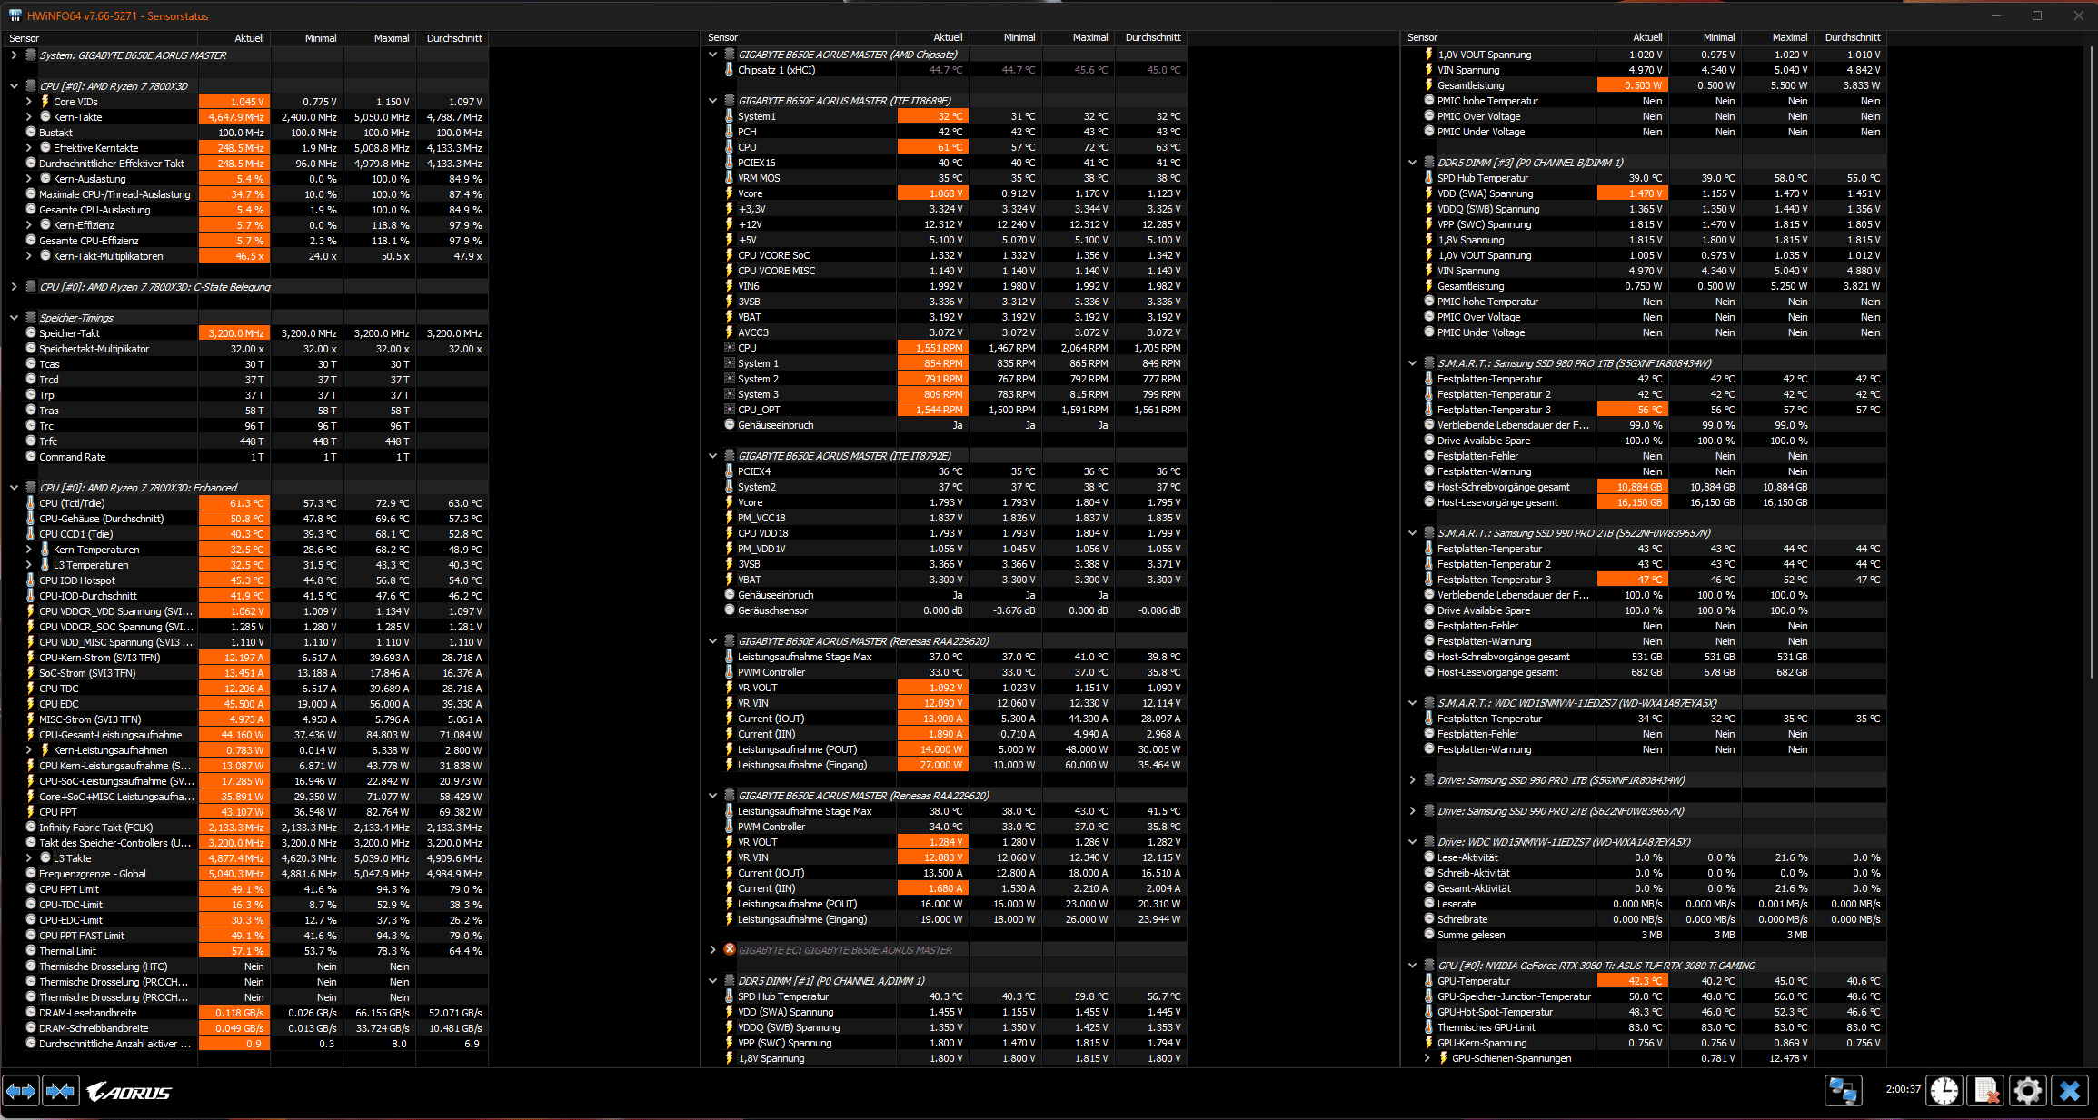Click the expand columns arrows button
The image size is (2098, 1120).
click(21, 1091)
